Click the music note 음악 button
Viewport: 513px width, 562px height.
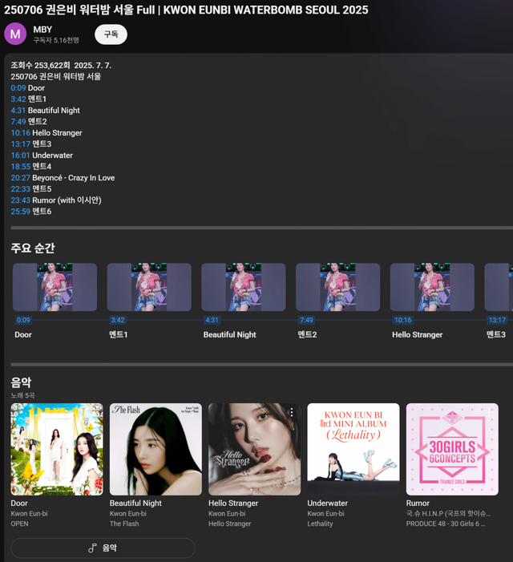click(103, 548)
